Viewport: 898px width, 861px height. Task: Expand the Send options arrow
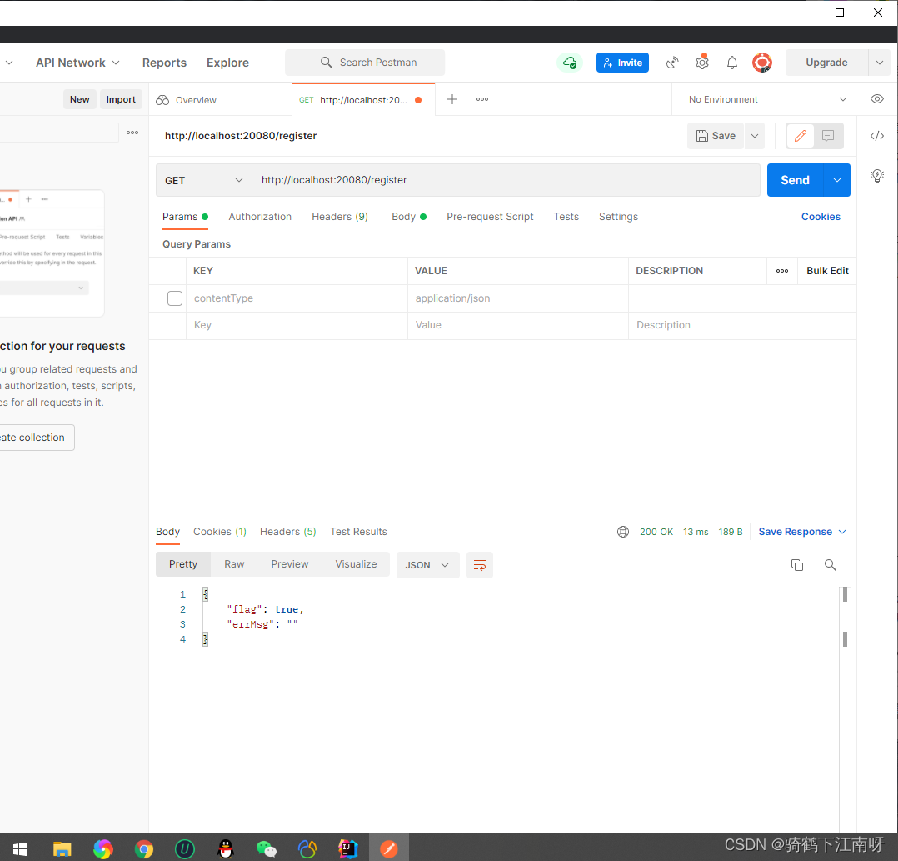[x=836, y=180]
